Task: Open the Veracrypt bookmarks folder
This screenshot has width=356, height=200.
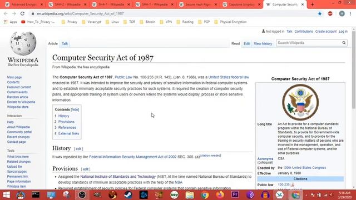Action: tap(91, 22)
